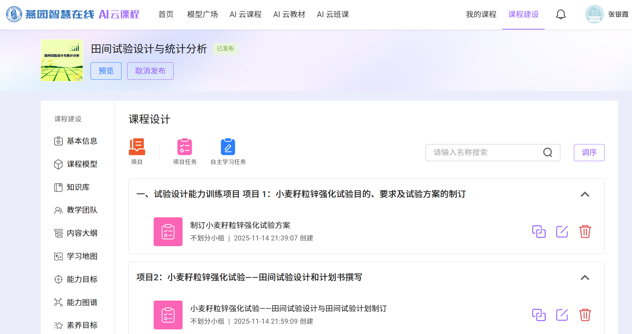Edit the 田间试验设计与田间试验计划制订 task
This screenshot has height=334, width=632.
[562, 315]
